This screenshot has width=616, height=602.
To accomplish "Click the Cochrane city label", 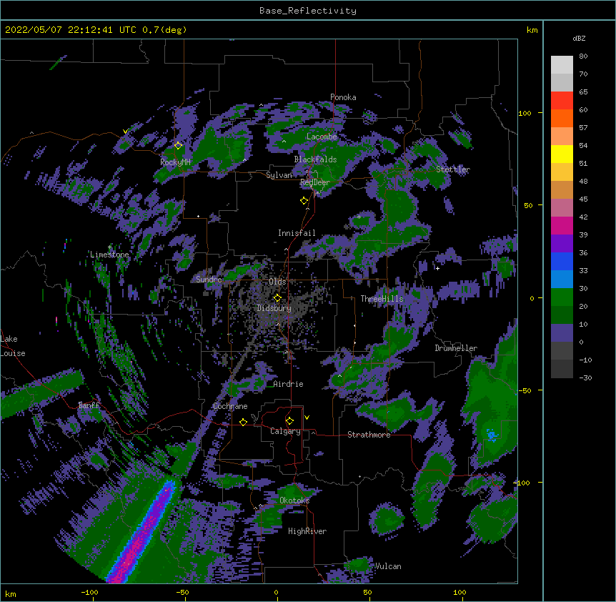I will point(230,406).
